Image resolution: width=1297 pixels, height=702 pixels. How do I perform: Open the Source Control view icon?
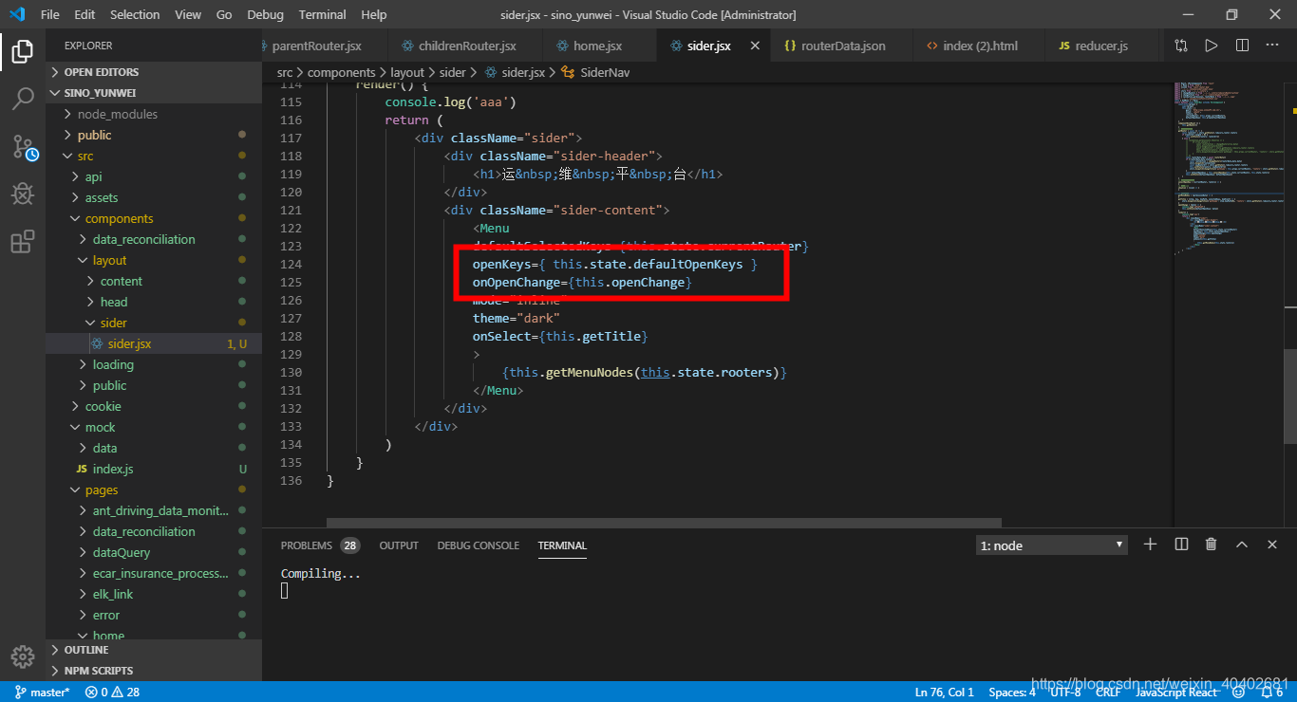(23, 146)
